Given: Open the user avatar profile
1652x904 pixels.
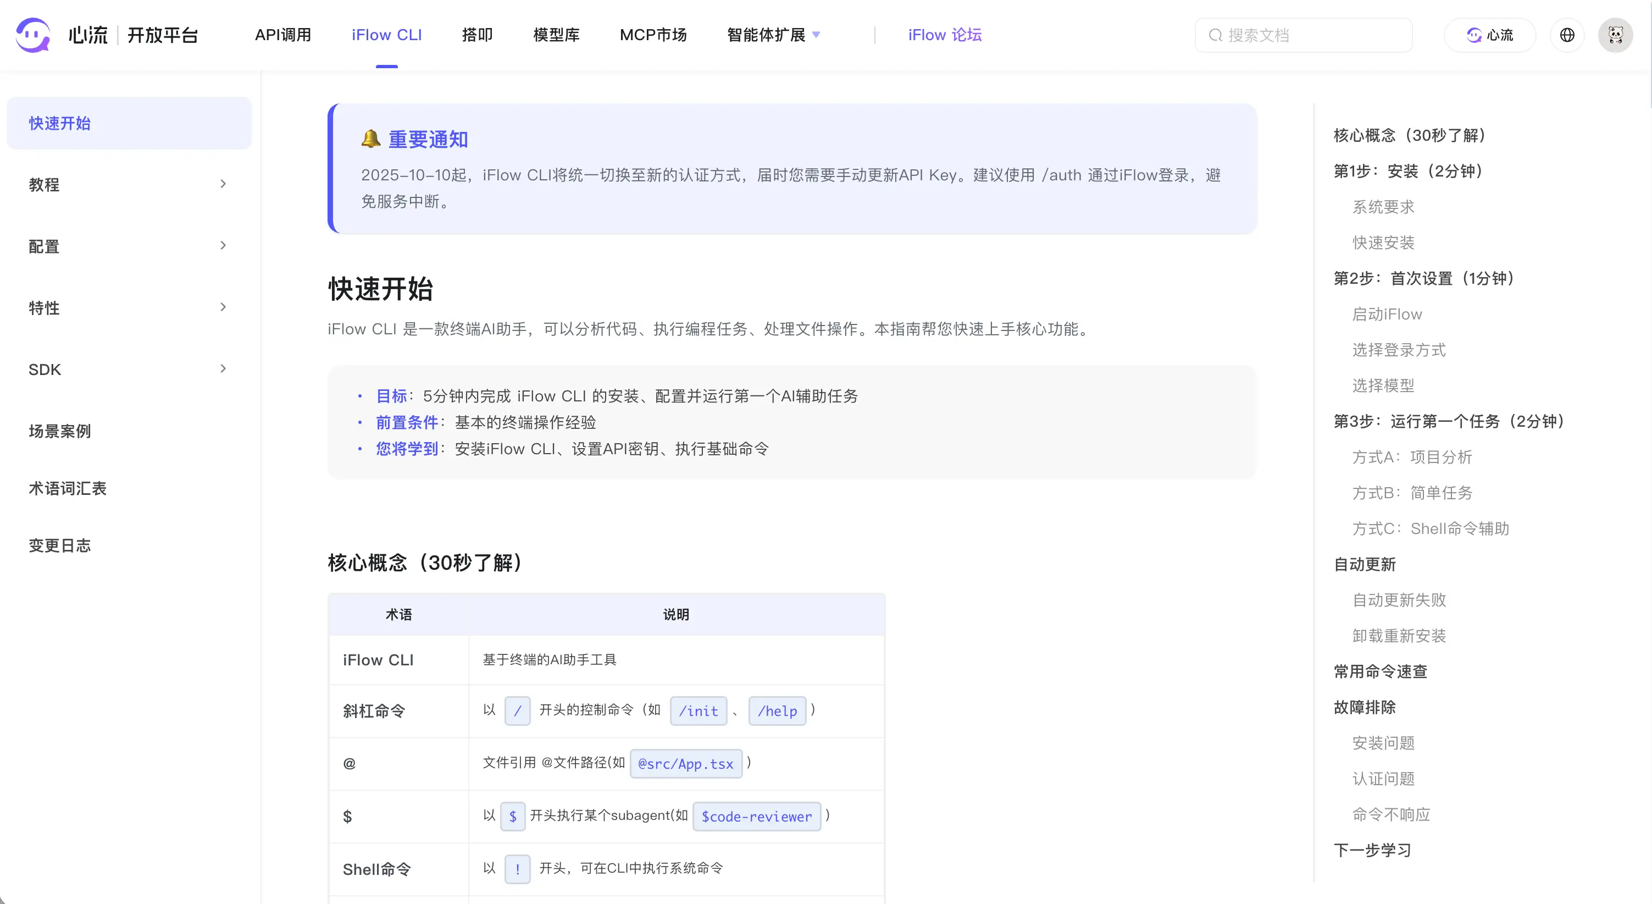Looking at the screenshot, I should click(x=1615, y=35).
